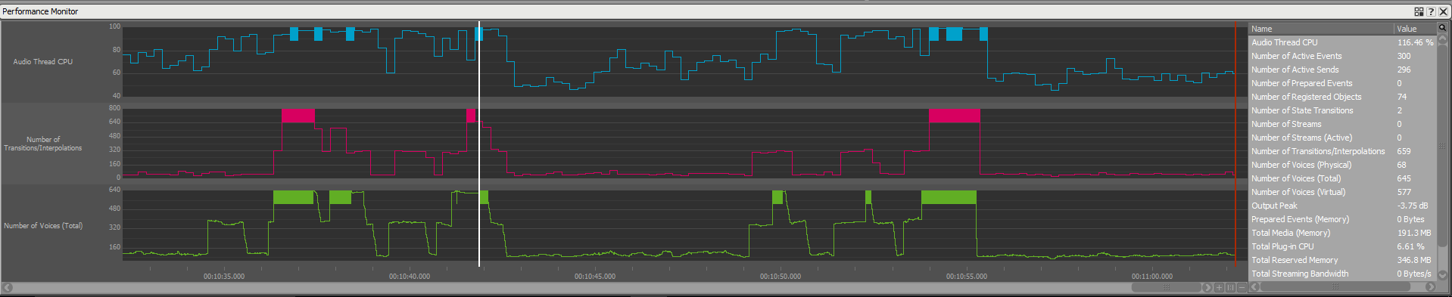1452x297 pixels.
Task: Click the 00:10:40.000 time ruler label
Action: pos(410,277)
